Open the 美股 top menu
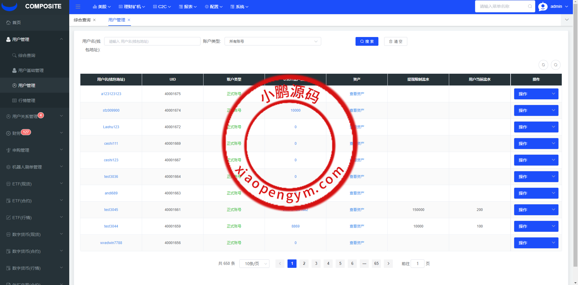The height and width of the screenshot is (285, 578). (x=102, y=7)
